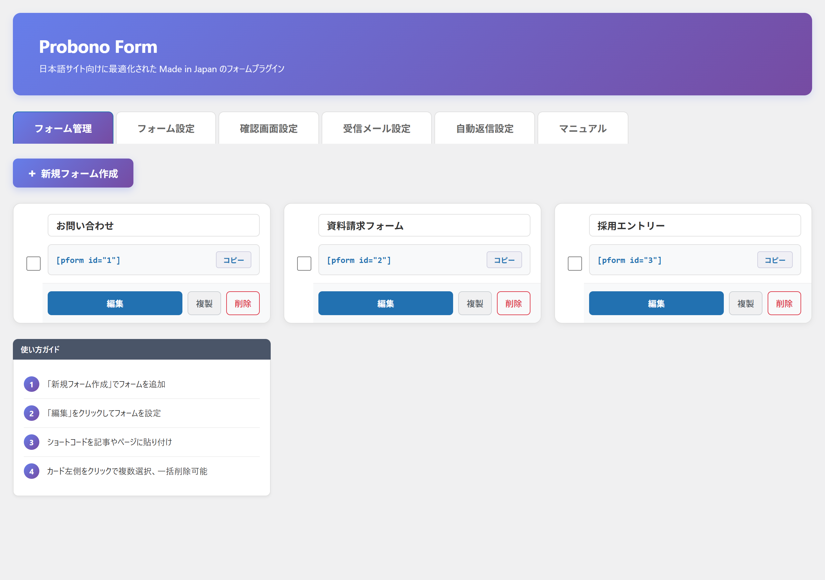Go to the 受信メール設定 tab
Viewport: 825px width, 580px height.
377,128
